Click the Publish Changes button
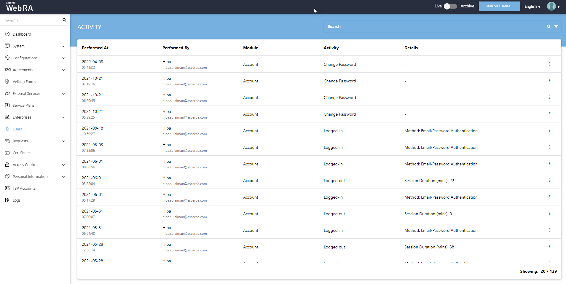Viewport: 566px width, 284px height. tap(499, 6)
